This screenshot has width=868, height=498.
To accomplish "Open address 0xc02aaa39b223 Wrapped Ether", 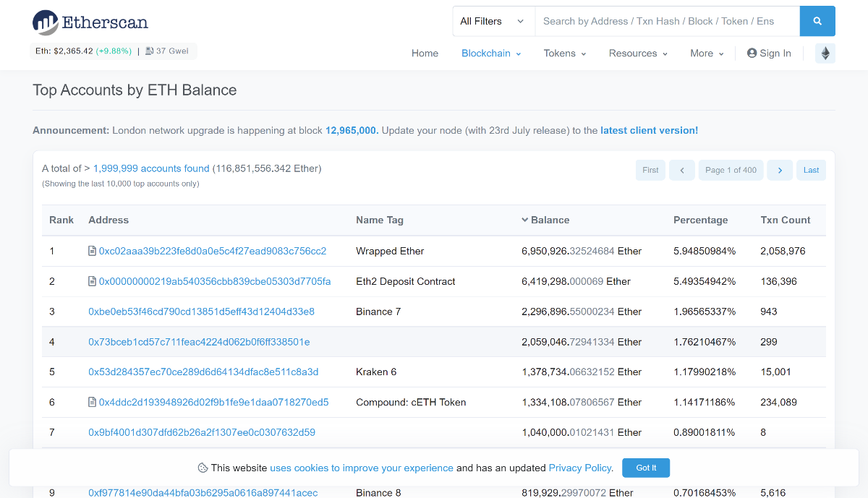I will click(213, 252).
